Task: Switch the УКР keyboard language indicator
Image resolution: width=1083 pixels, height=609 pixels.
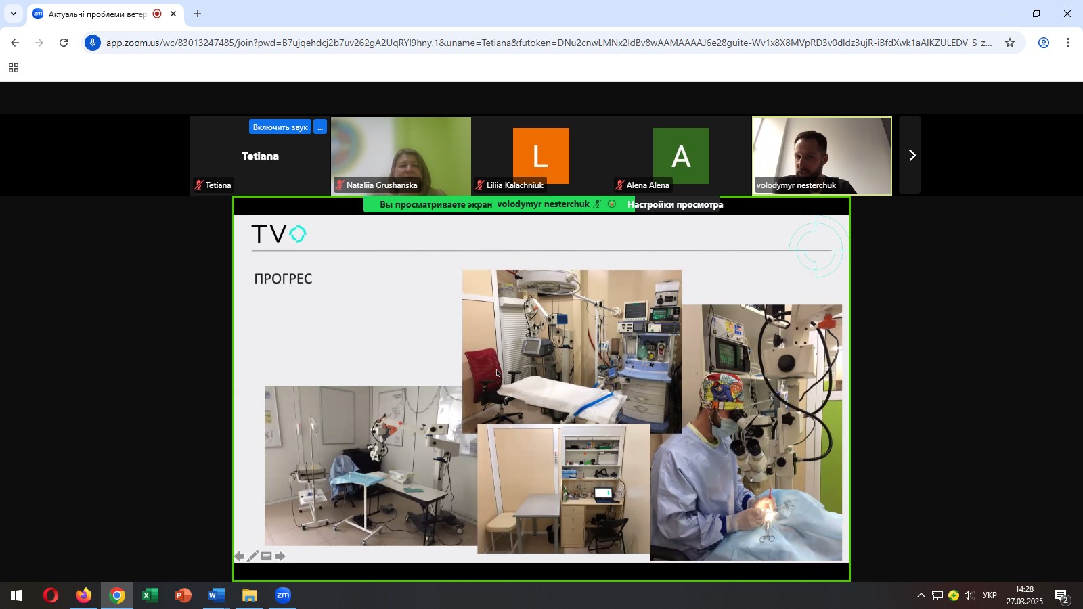Action: (990, 596)
